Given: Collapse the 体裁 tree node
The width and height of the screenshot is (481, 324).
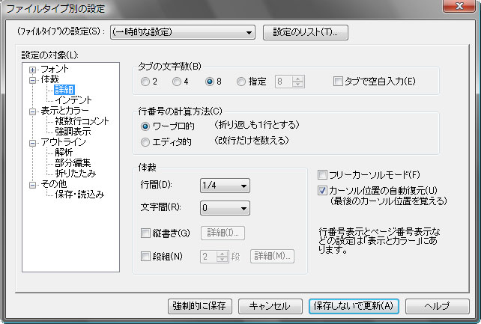Looking at the screenshot, I should point(32,80).
